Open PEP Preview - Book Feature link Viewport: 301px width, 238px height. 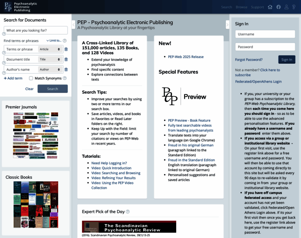click(x=189, y=120)
